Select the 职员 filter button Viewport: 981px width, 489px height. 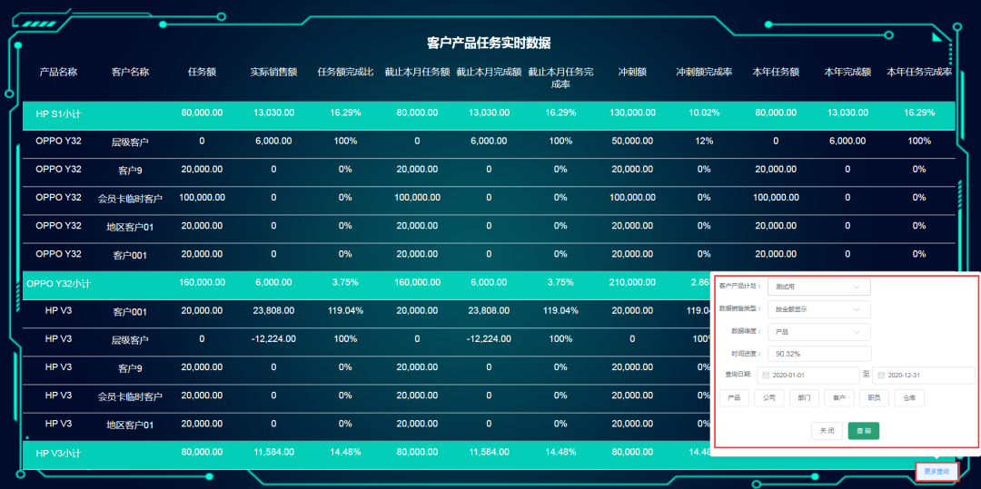(874, 397)
